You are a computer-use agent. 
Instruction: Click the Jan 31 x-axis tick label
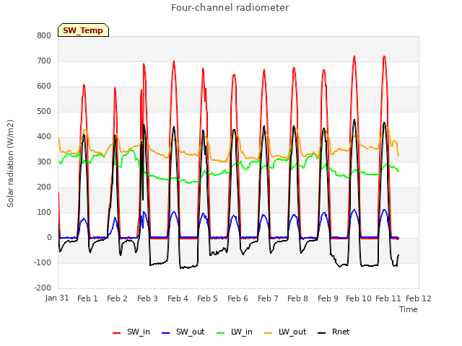tap(57, 298)
